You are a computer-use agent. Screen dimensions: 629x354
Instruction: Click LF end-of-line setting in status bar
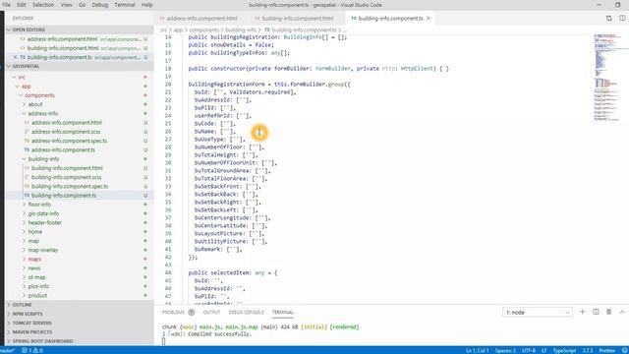pos(544,350)
